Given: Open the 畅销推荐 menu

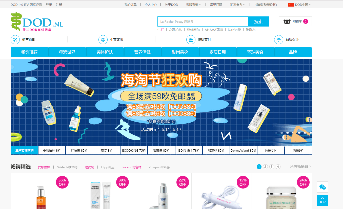Looking at the screenshot, I should click(29, 52).
